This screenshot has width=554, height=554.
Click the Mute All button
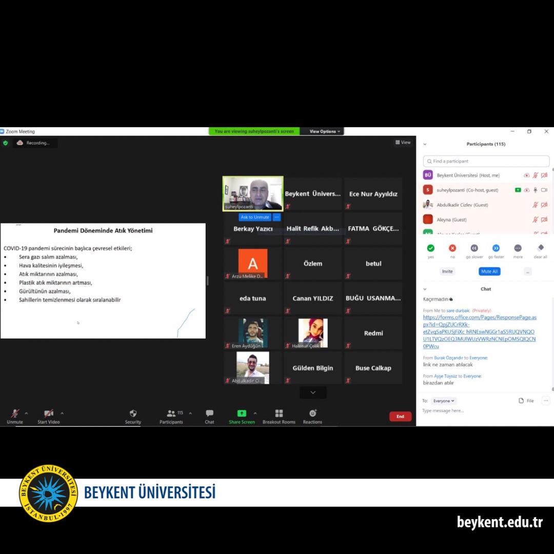click(x=489, y=271)
